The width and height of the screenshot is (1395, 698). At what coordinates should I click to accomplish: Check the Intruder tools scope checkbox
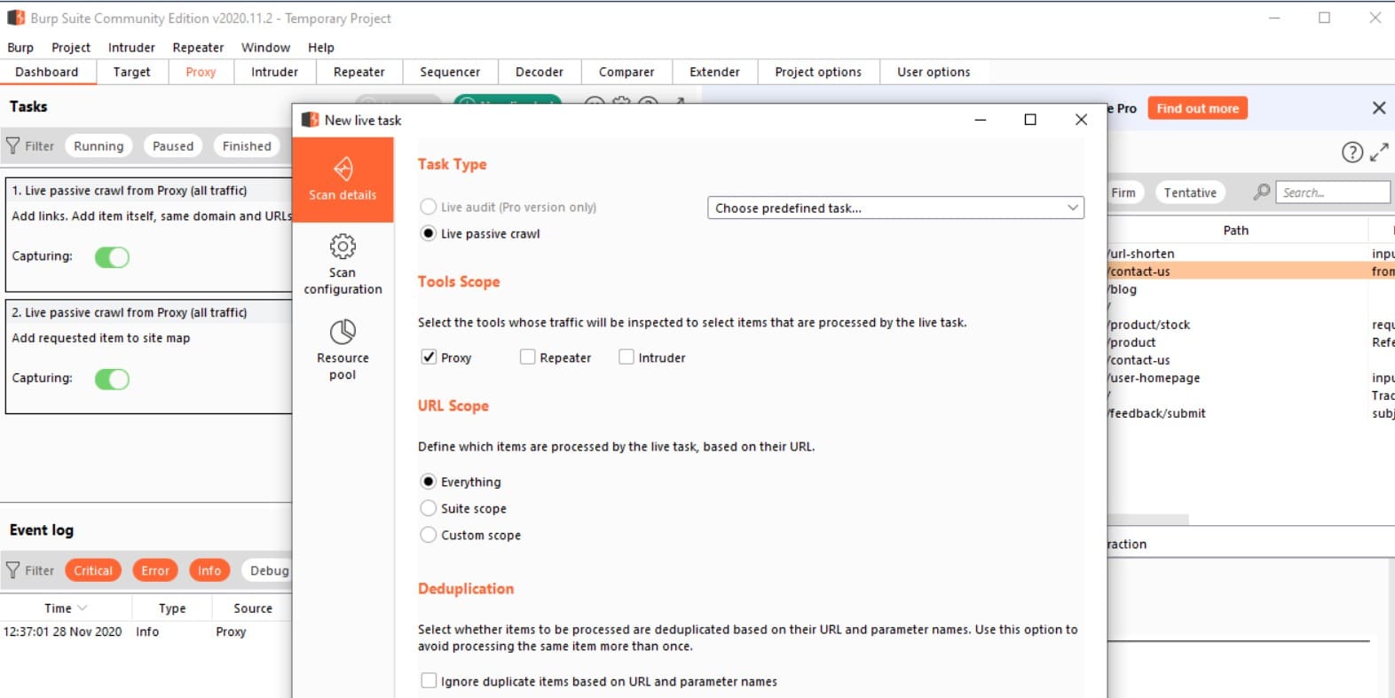click(x=627, y=357)
